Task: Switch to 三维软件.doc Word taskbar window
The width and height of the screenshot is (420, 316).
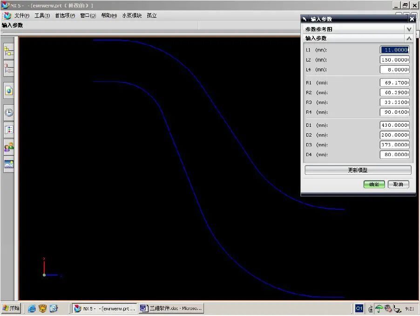Action: 171,309
